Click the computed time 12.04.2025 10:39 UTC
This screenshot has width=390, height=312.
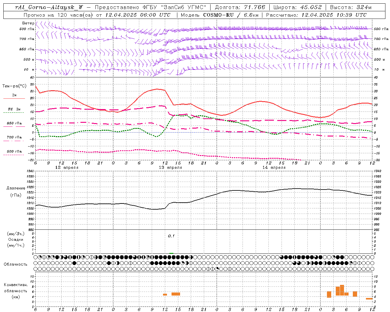pyautogui.click(x=334, y=15)
